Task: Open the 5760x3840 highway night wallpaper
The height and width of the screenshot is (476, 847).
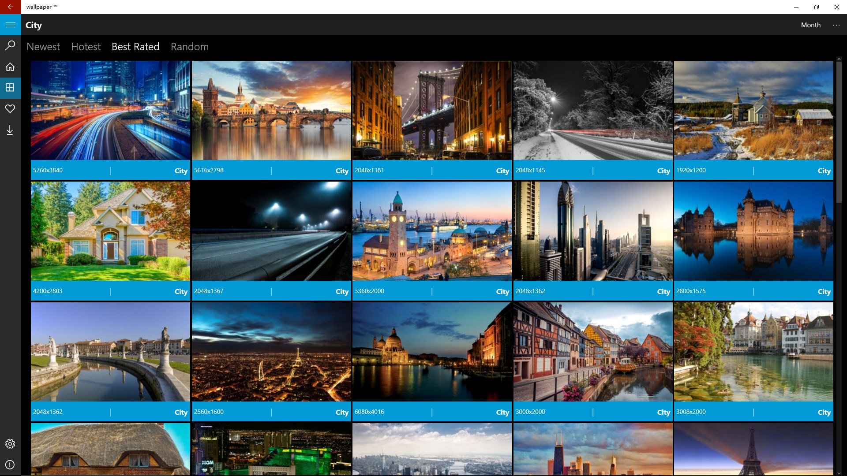Action: pos(110,110)
